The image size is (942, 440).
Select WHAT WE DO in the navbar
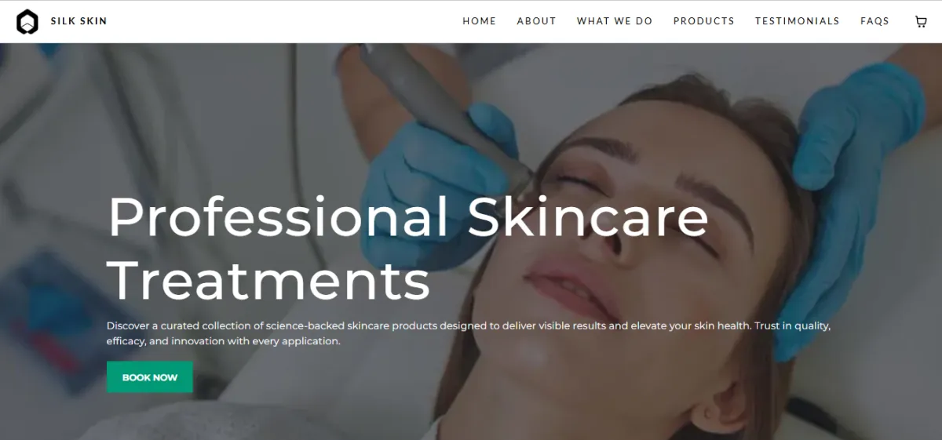pos(615,21)
